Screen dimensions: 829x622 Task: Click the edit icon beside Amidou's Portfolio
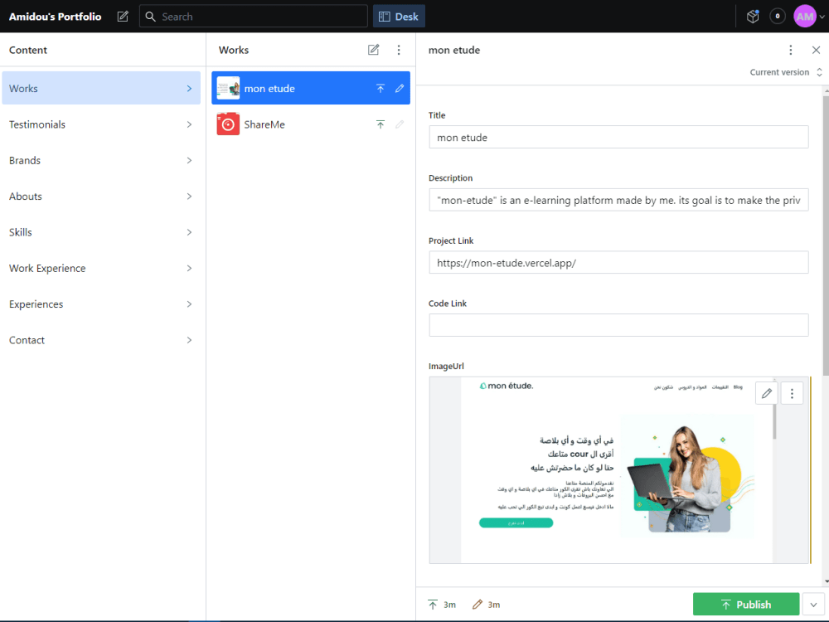[x=122, y=16]
